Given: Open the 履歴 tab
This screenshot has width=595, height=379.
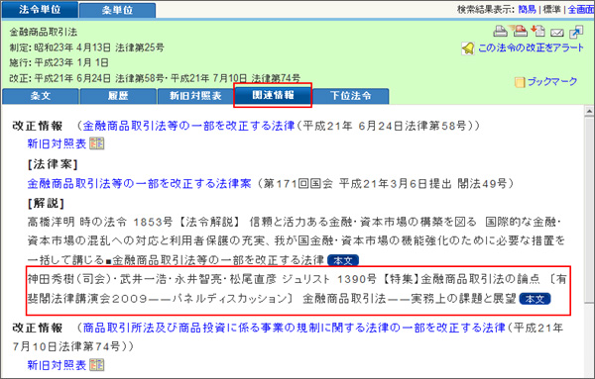Looking at the screenshot, I should tap(118, 96).
